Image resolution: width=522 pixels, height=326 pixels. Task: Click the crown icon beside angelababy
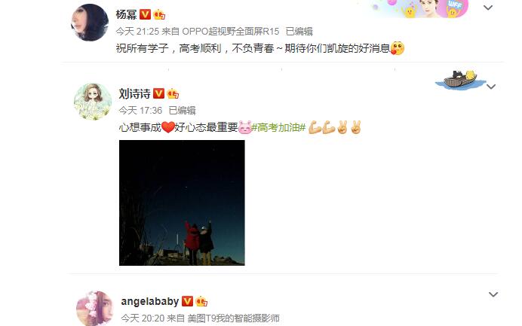pos(201,301)
